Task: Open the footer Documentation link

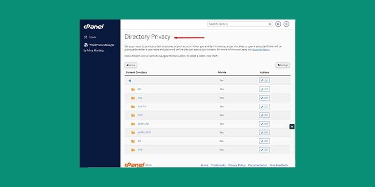Action: tap(258, 165)
